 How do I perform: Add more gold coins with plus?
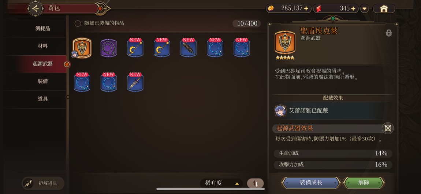point(306,8)
